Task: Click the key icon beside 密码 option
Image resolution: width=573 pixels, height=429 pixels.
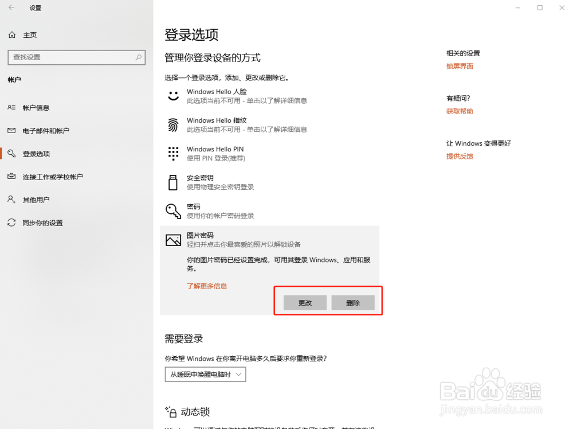Action: (173, 211)
